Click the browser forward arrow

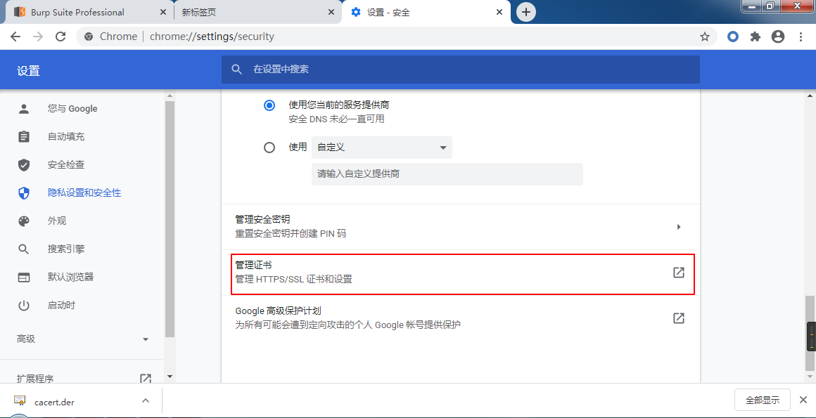point(37,37)
